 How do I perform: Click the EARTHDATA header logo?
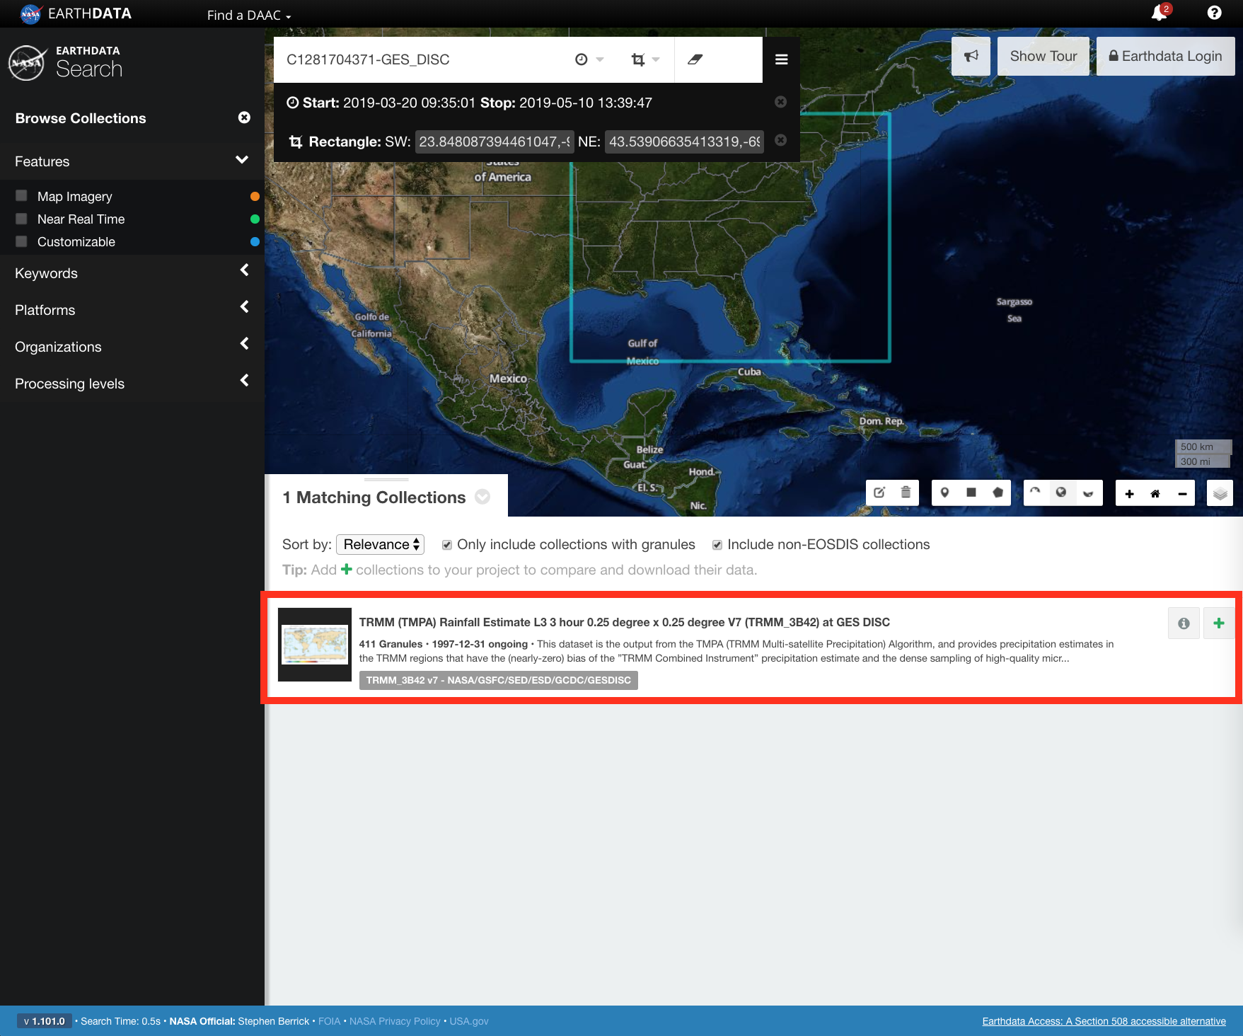pyautogui.click(x=76, y=13)
